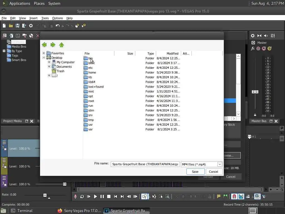This screenshot has height=214, width=285.
Task: Expand the Favorites tree node
Action: (x=44, y=53)
